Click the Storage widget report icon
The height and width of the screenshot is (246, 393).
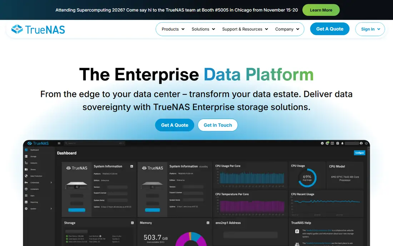pyautogui.click(x=132, y=223)
